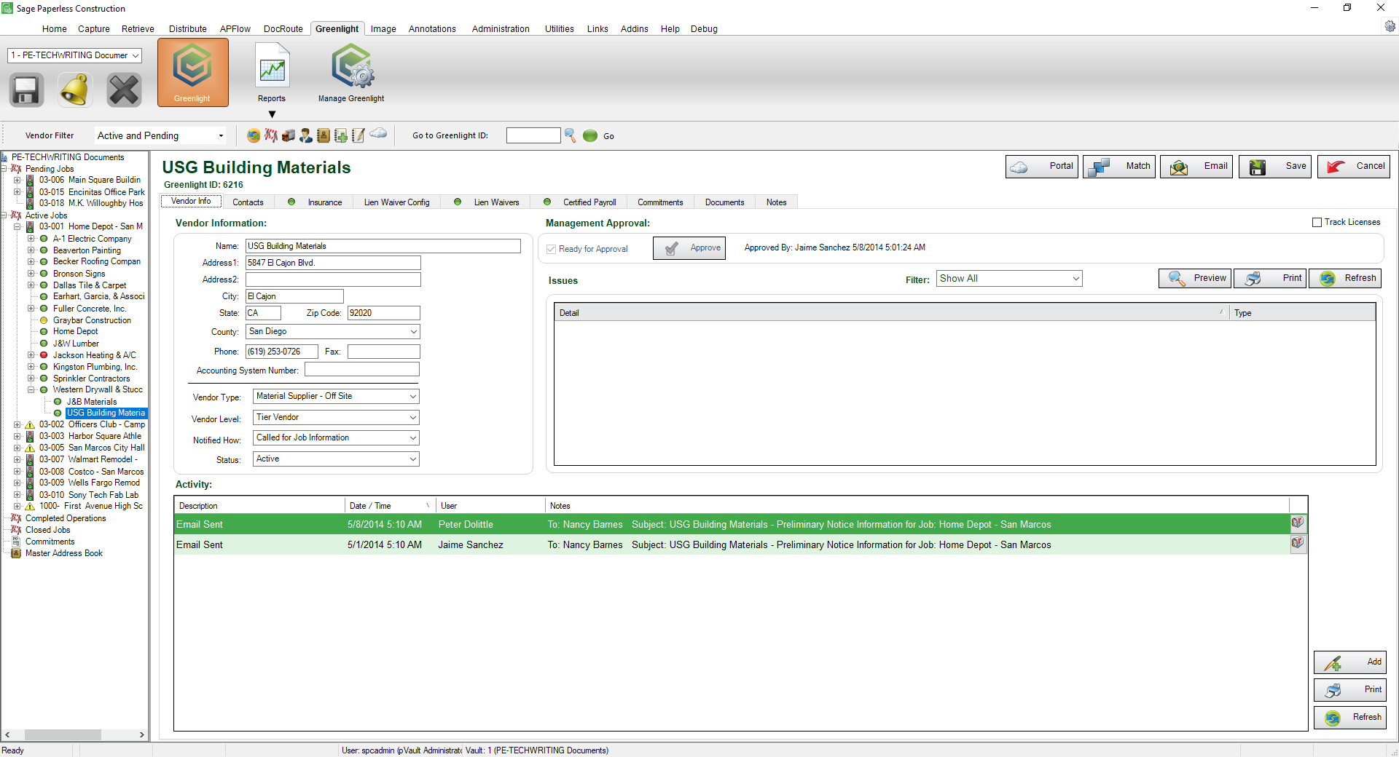The image size is (1399, 757).
Task: Click the construction barrier toolbar icon
Action: tap(271, 135)
